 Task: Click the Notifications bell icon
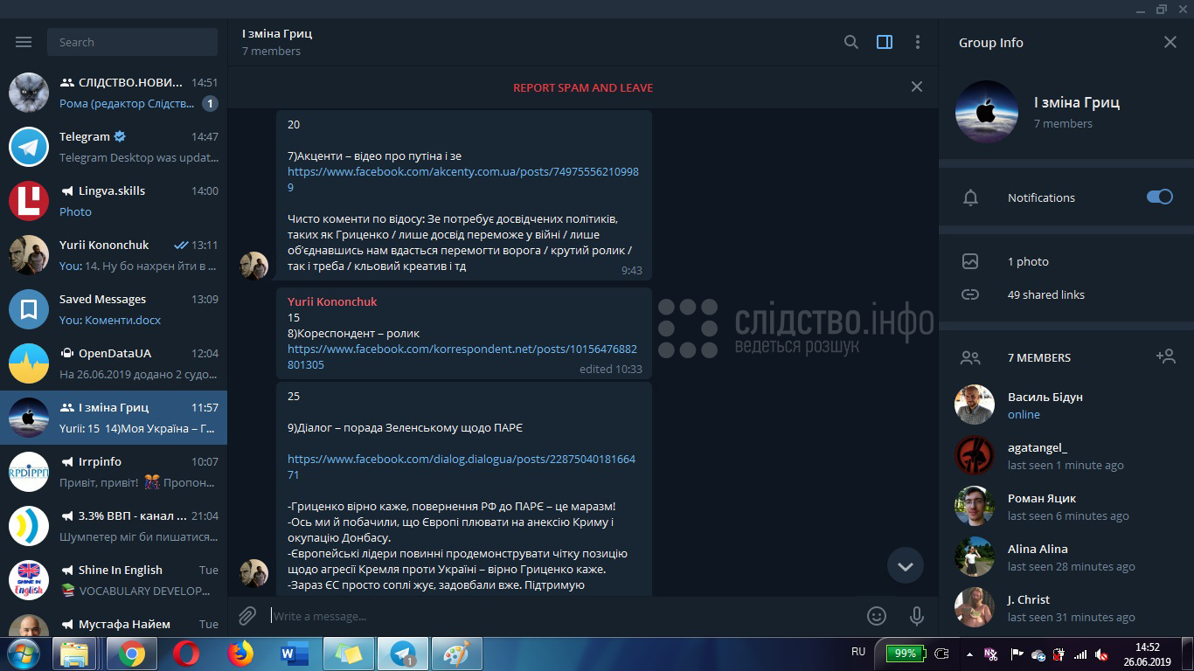970,197
